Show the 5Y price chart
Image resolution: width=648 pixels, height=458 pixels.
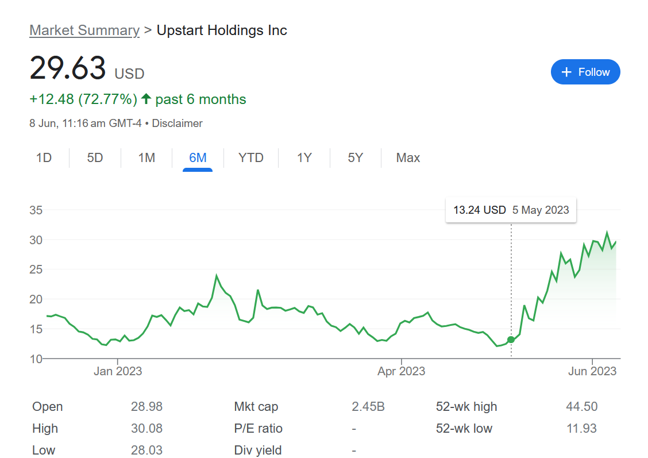point(355,157)
